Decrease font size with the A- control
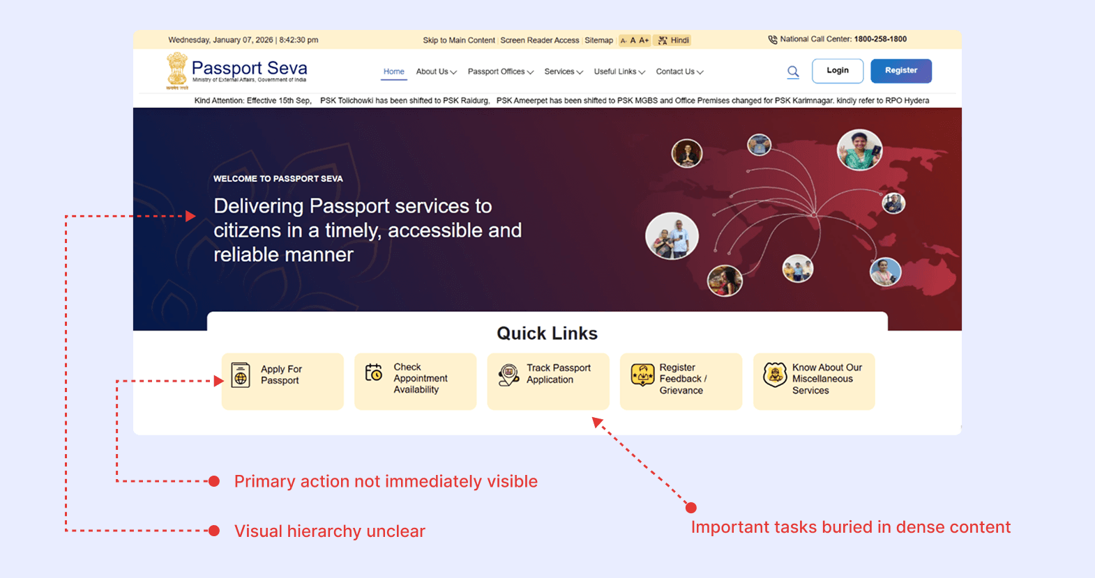The width and height of the screenshot is (1095, 578). [624, 40]
